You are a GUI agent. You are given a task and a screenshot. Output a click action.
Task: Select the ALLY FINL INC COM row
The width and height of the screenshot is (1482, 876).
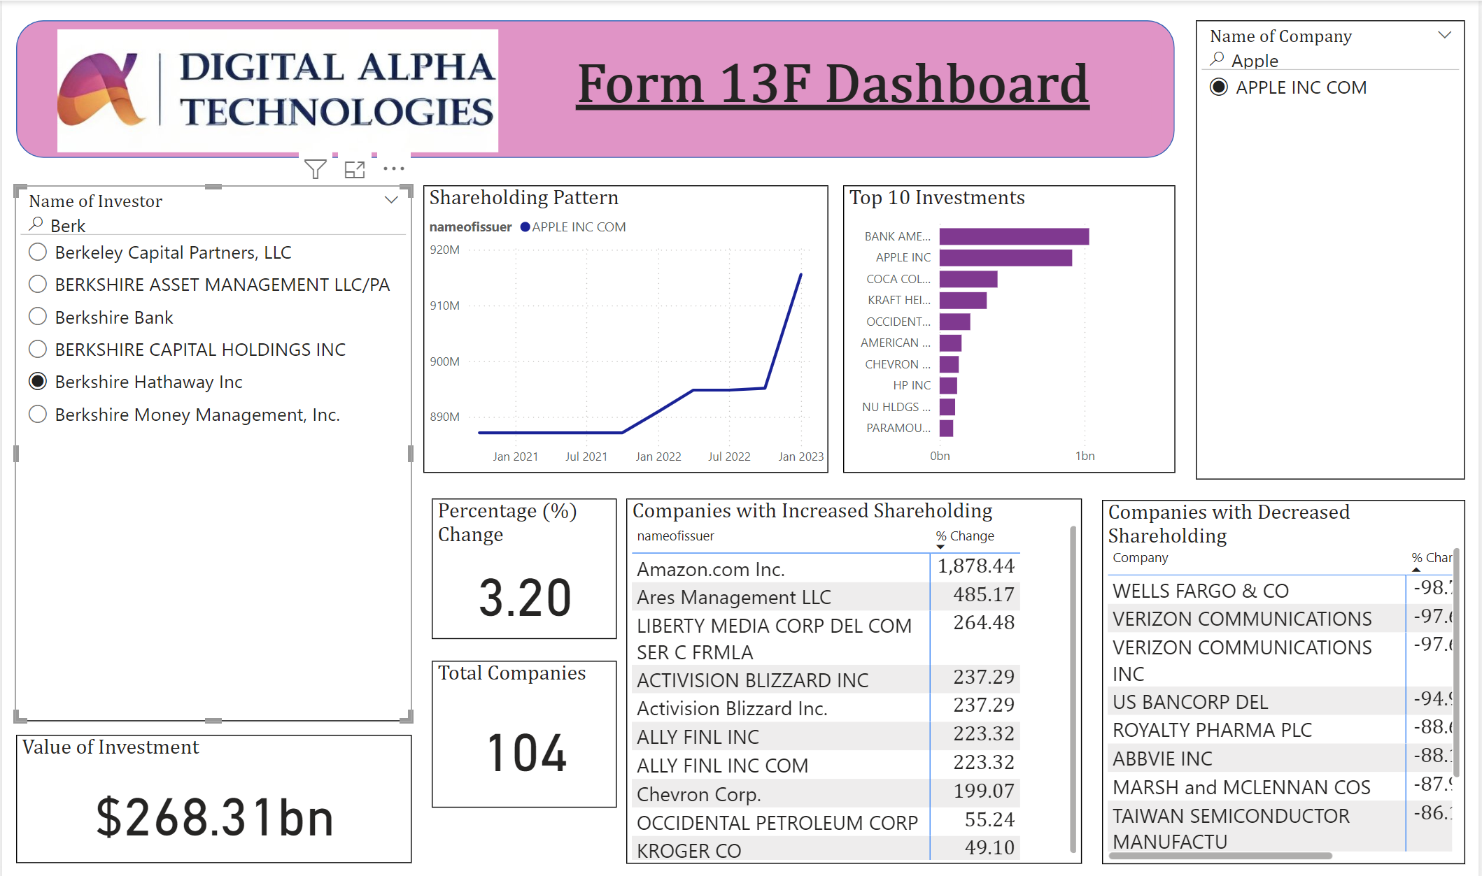(x=826, y=765)
